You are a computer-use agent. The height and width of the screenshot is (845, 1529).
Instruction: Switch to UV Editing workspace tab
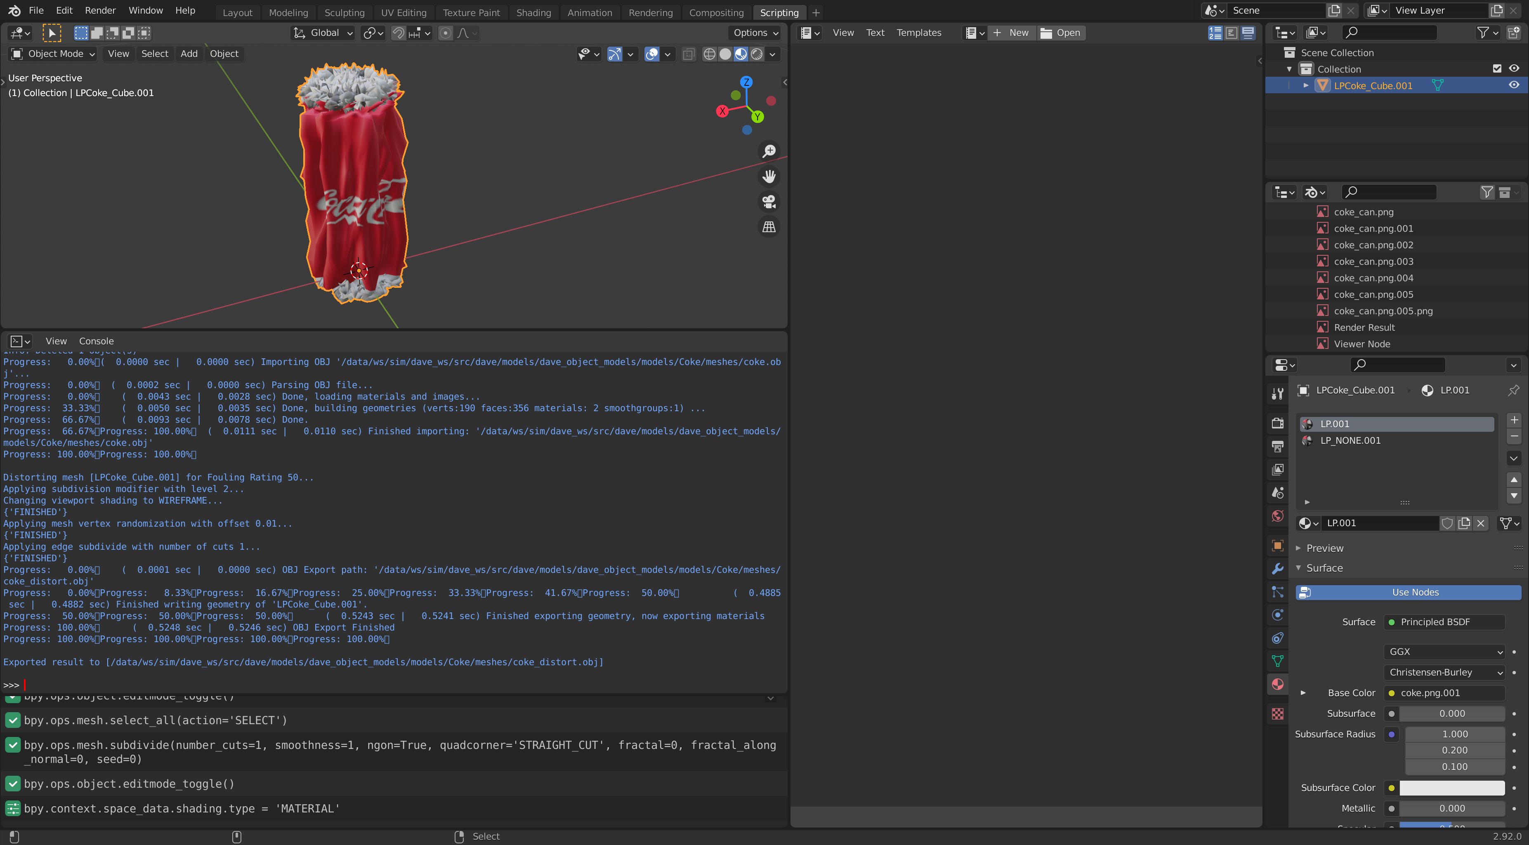click(x=403, y=12)
